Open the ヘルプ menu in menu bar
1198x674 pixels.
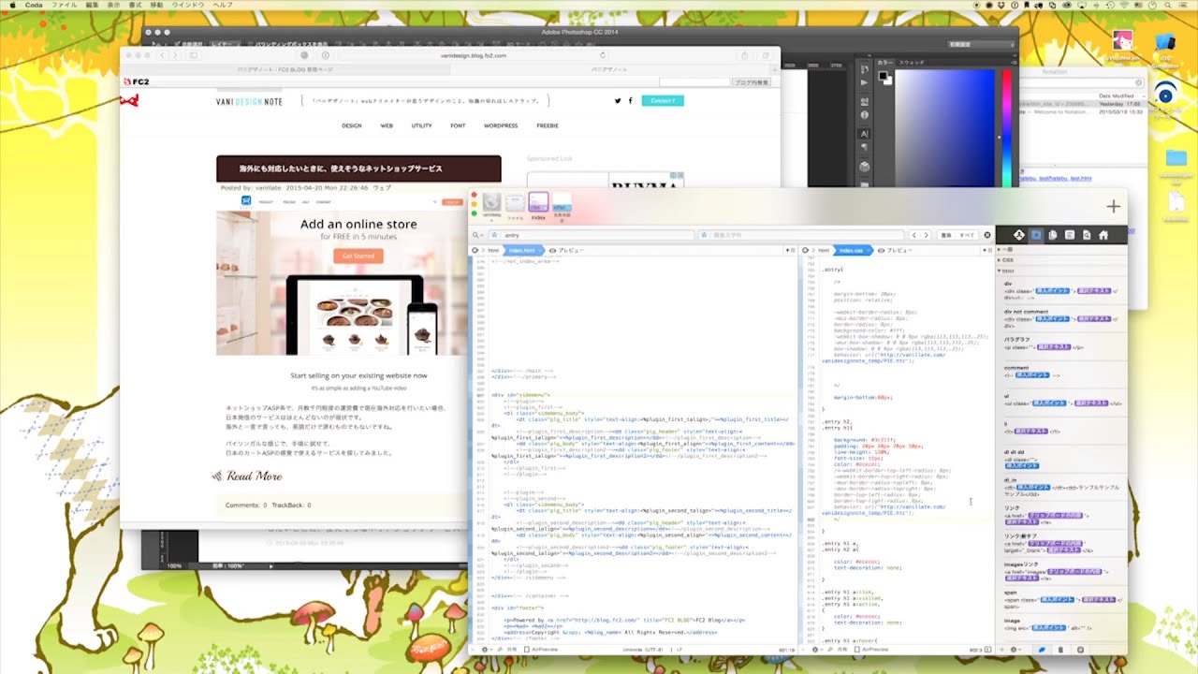tap(223, 5)
